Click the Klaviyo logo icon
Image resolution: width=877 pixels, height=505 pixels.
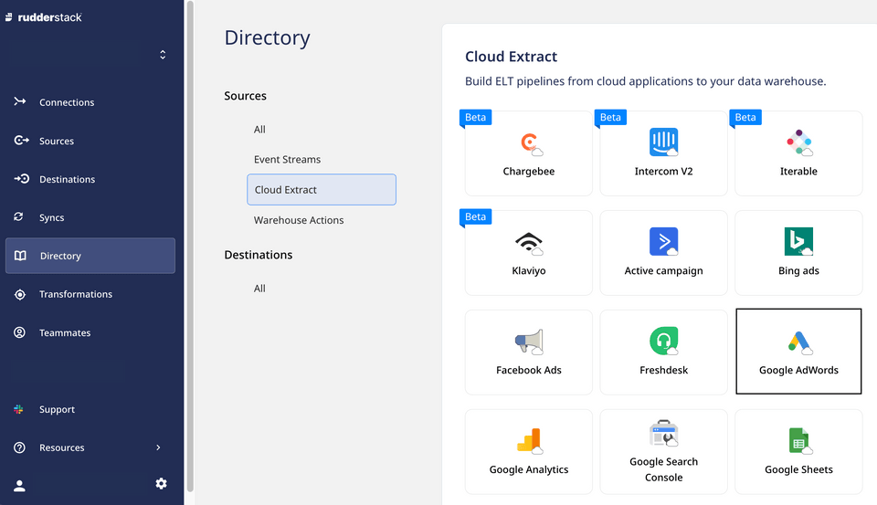[529, 243]
